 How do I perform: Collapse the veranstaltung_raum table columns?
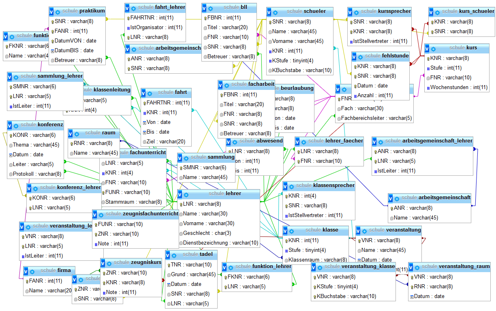click(x=411, y=267)
